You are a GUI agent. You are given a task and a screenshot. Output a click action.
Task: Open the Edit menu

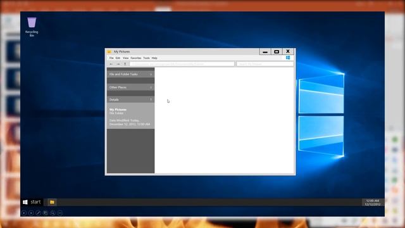(x=118, y=58)
